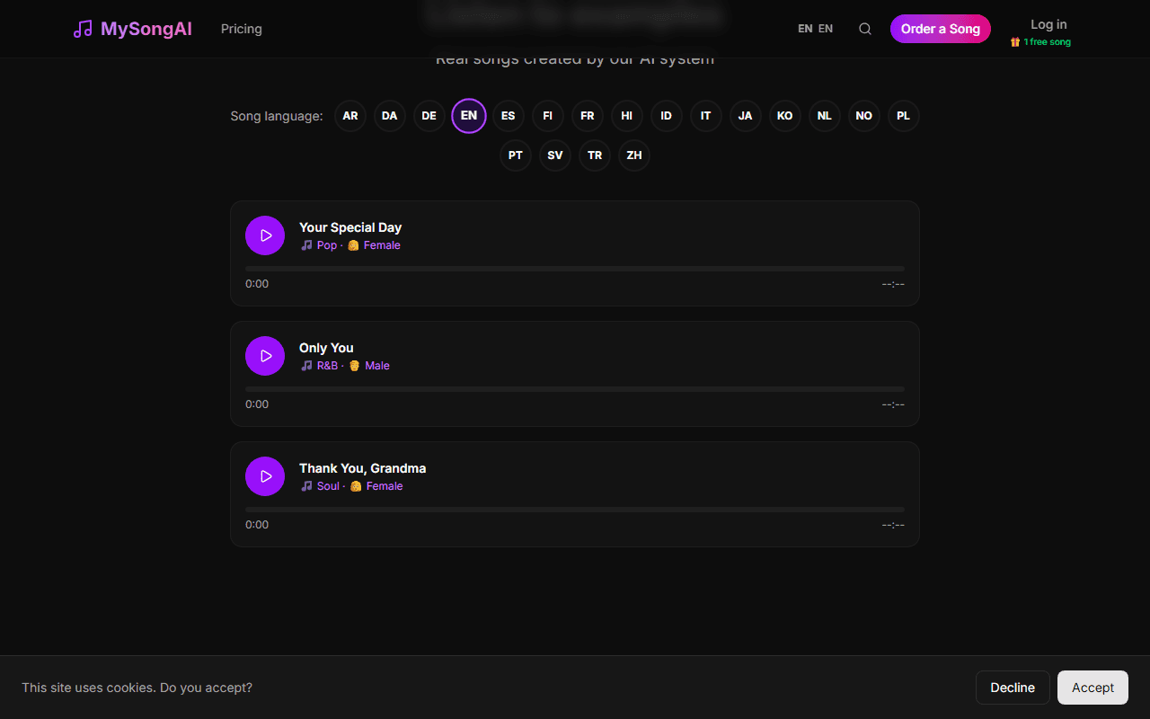Image resolution: width=1150 pixels, height=719 pixels.
Task: Click the MySongAI music note logo
Action: tap(83, 29)
